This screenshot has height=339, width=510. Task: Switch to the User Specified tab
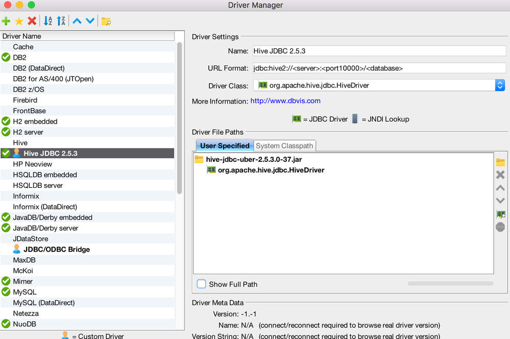tap(225, 146)
